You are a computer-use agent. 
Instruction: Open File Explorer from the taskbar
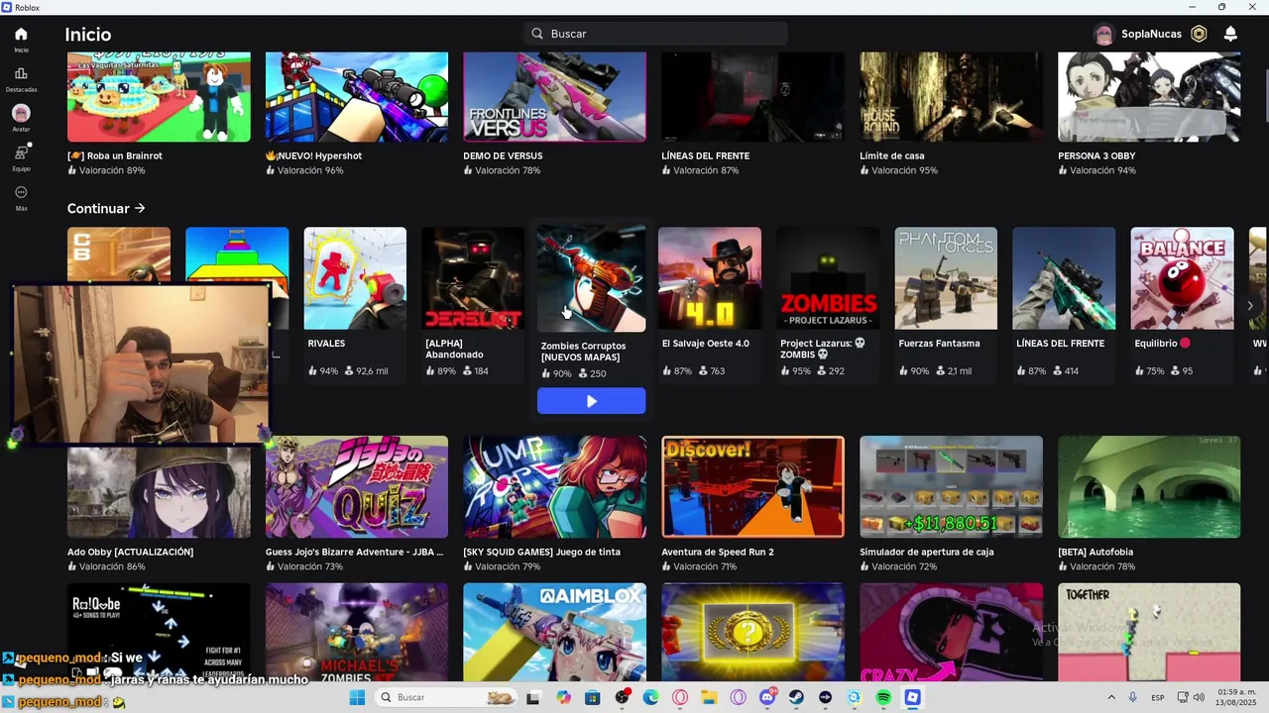pyautogui.click(x=709, y=697)
